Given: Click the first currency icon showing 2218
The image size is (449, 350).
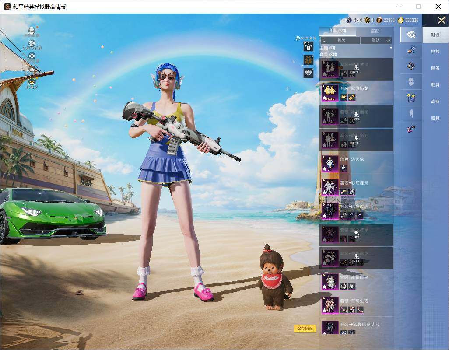Looking at the screenshot, I should 348,20.
